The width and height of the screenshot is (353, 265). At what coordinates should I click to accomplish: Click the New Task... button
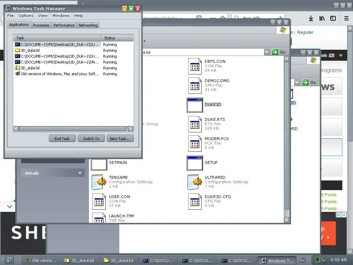point(120,139)
